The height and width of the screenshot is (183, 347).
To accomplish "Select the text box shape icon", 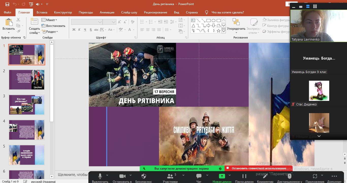I will [193, 21].
